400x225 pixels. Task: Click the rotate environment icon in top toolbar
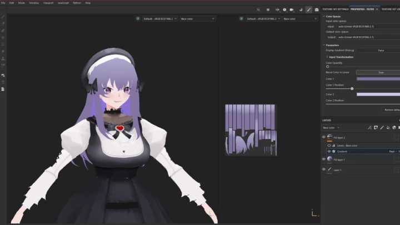coord(301,9)
